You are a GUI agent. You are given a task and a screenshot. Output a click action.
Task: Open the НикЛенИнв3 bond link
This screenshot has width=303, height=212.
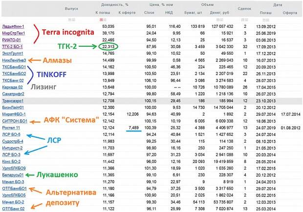[14, 60]
